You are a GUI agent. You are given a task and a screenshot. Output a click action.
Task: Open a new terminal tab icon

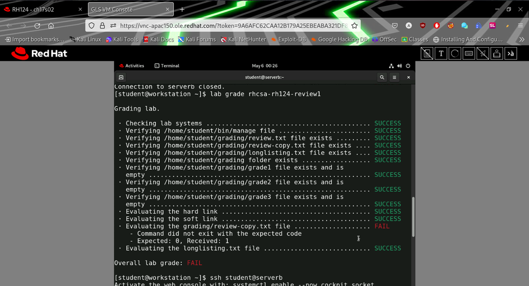[x=121, y=77]
